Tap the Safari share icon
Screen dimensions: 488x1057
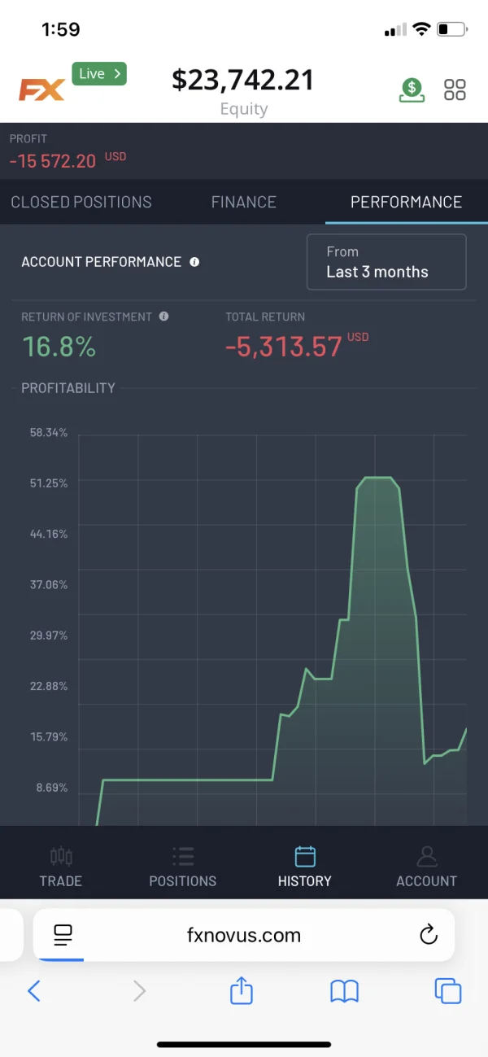click(242, 990)
